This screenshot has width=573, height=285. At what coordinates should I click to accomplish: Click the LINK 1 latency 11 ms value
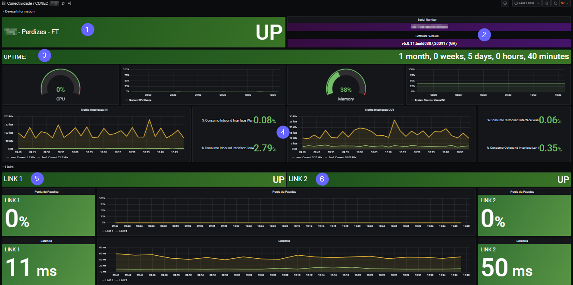pyautogui.click(x=31, y=268)
